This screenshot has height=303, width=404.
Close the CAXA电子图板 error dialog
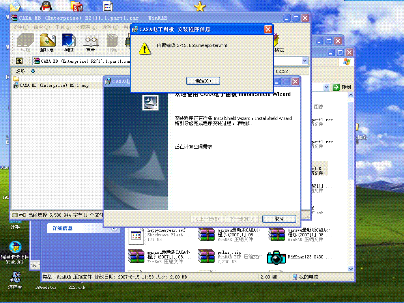(268, 29)
